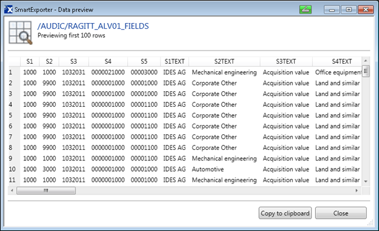
Task: Click the Previewing first 100 rows label
Action: click(x=71, y=36)
